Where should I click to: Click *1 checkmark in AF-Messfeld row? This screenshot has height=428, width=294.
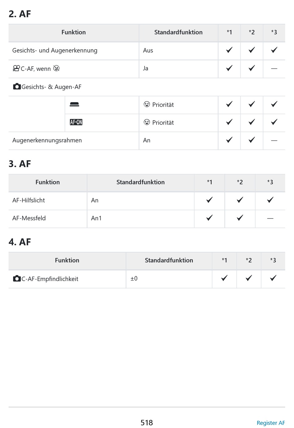(210, 218)
